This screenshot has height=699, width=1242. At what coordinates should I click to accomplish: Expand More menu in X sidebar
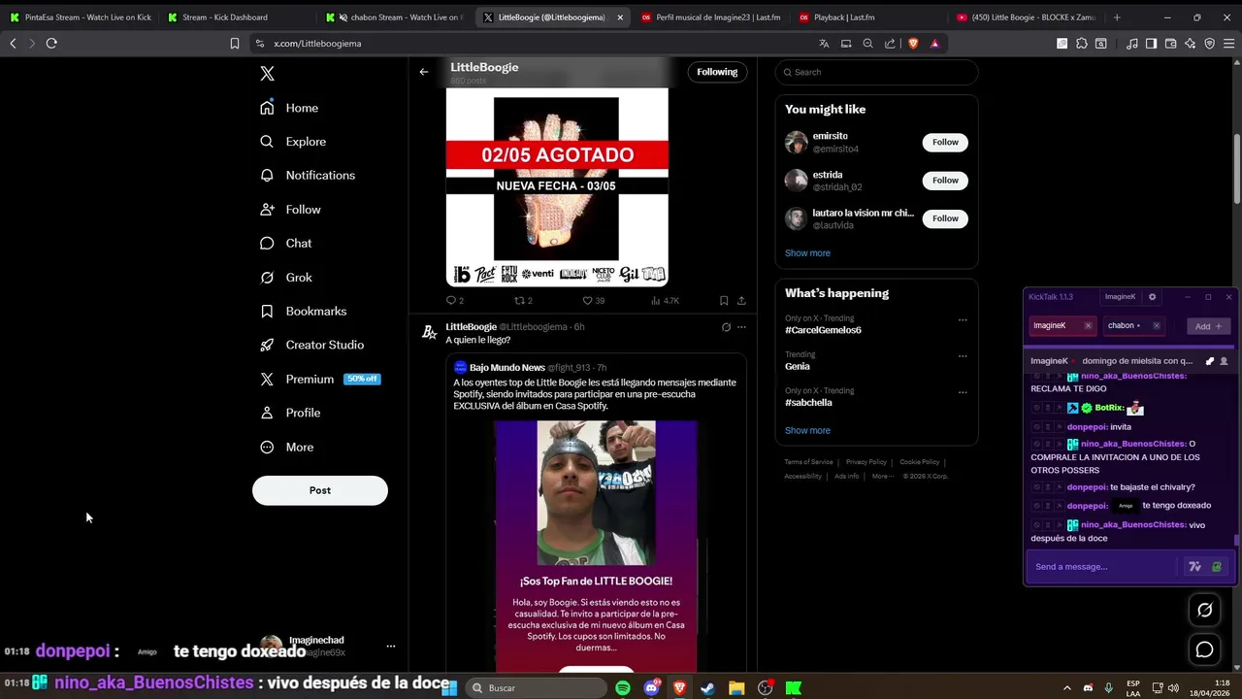(x=287, y=448)
